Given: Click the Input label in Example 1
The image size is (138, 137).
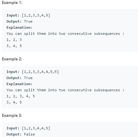Looking at the screenshot, I should (13, 15).
